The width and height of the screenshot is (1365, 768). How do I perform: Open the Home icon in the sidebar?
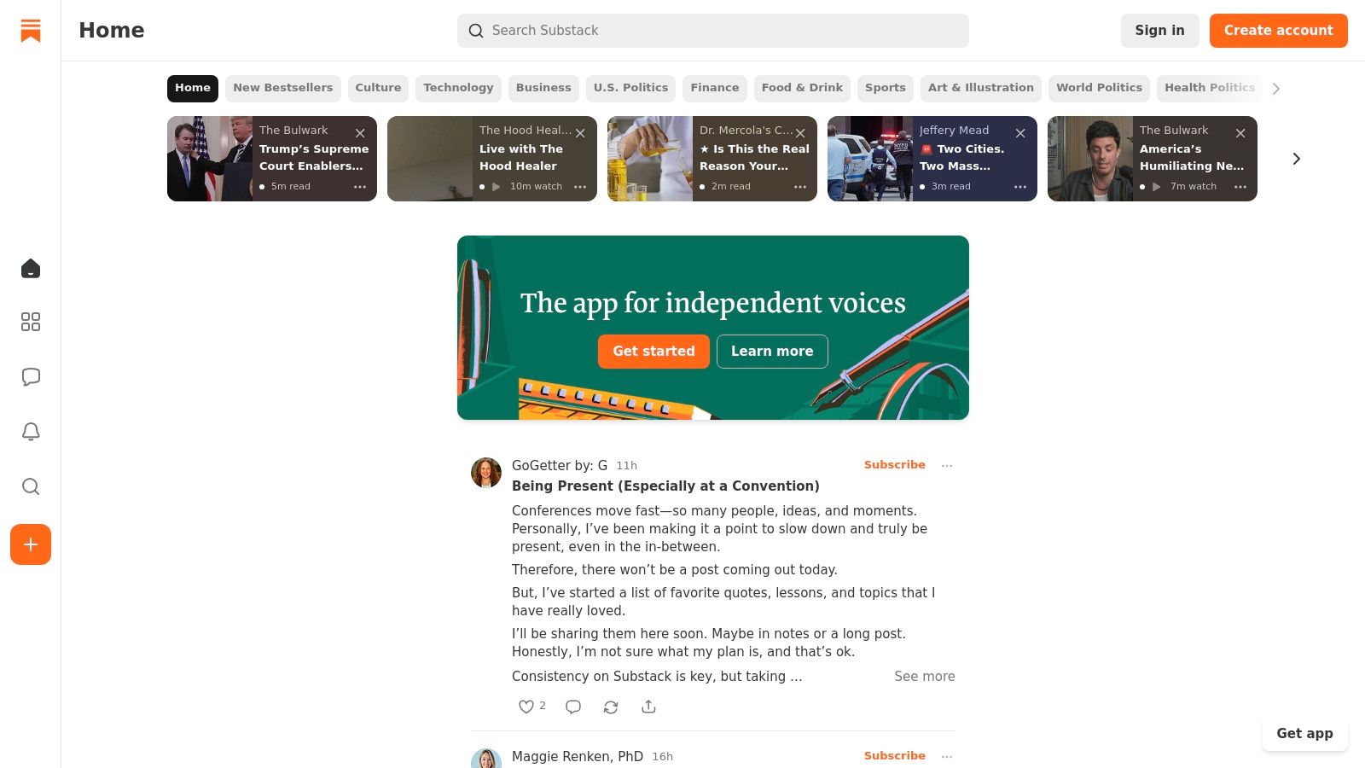point(31,269)
